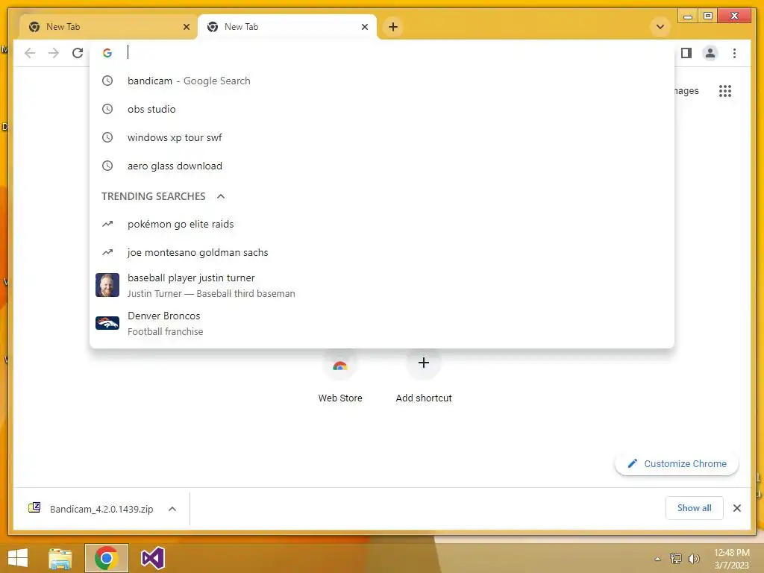Select baseball player justin turner suggestion

click(382, 286)
